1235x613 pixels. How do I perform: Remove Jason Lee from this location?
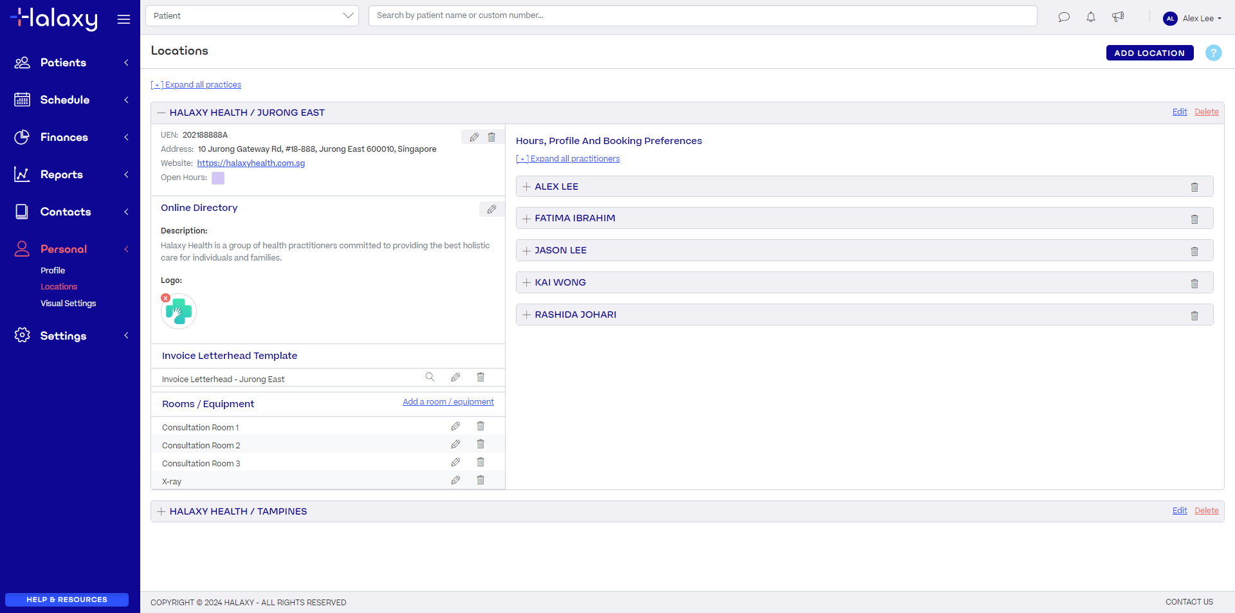(1194, 252)
